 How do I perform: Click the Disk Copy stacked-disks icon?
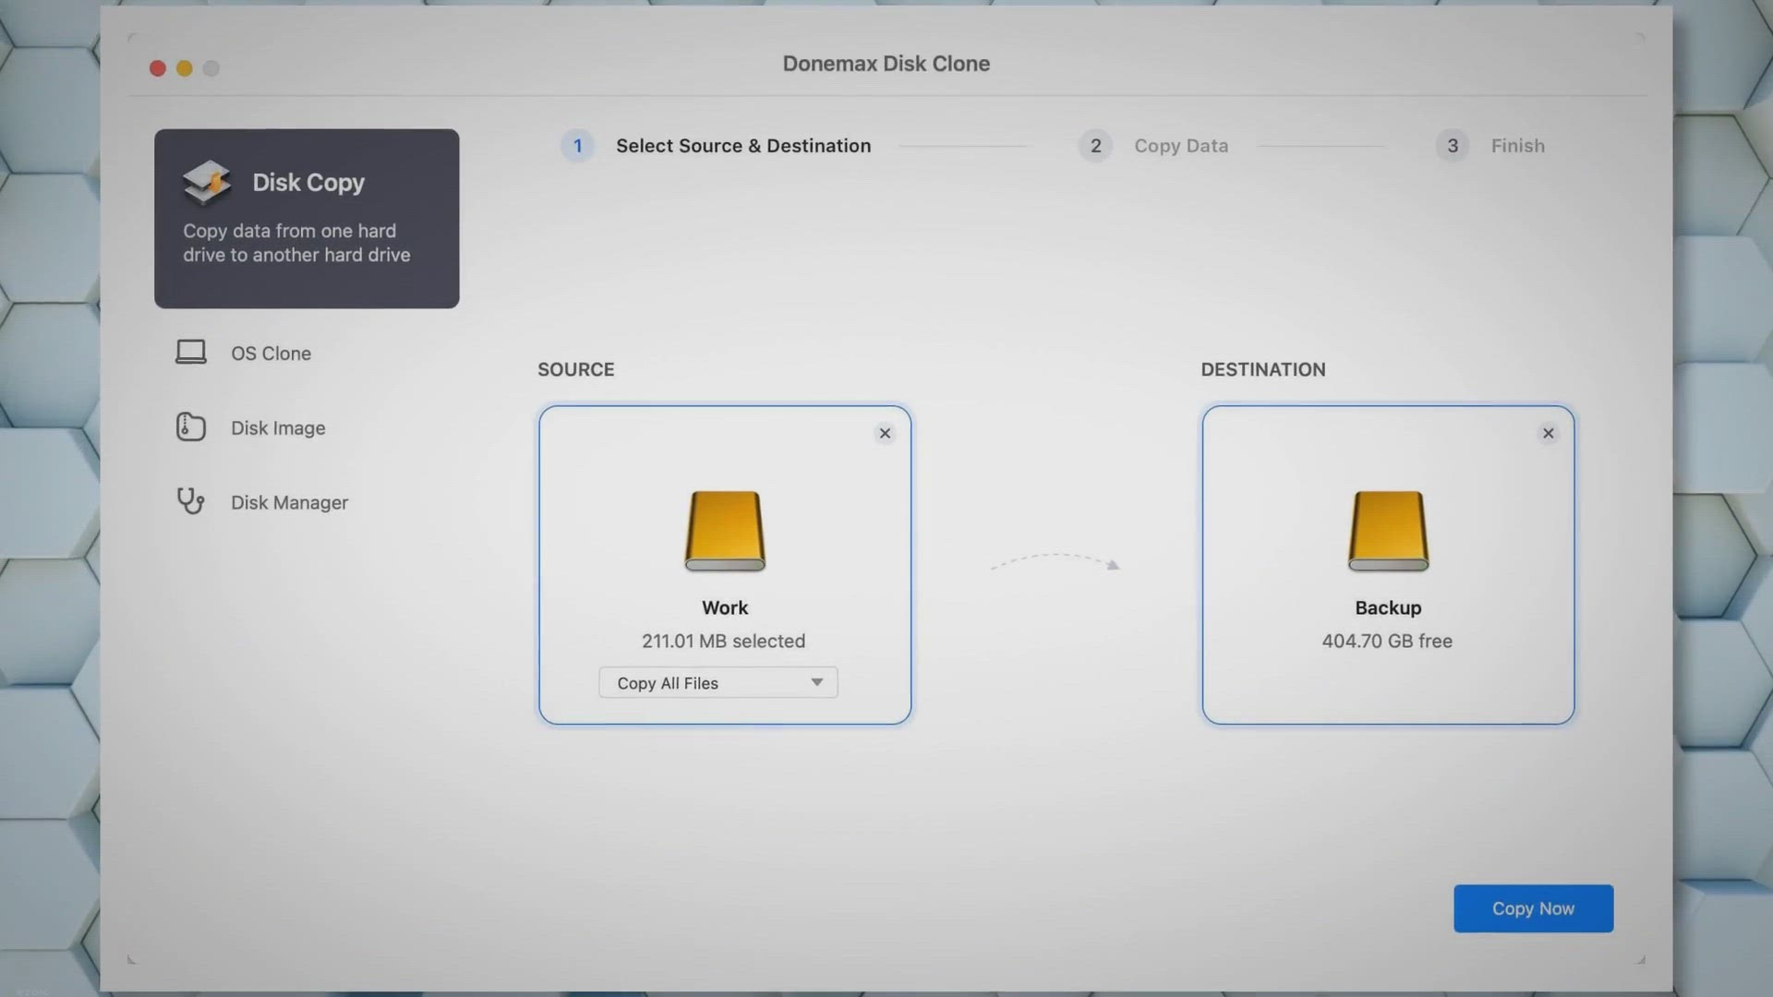pyautogui.click(x=207, y=182)
